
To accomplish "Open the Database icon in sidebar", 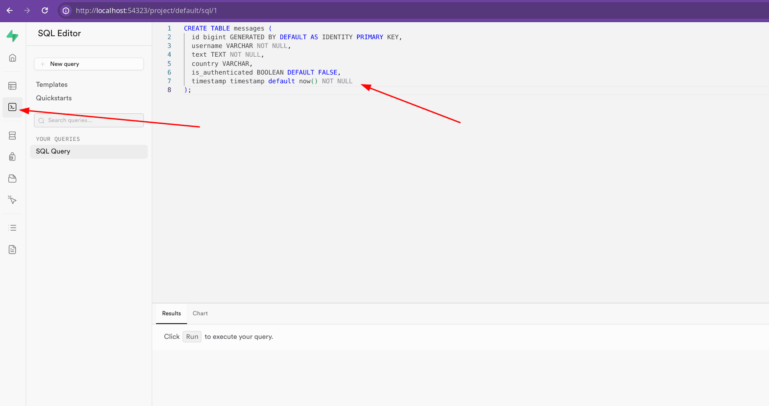I will [x=13, y=136].
